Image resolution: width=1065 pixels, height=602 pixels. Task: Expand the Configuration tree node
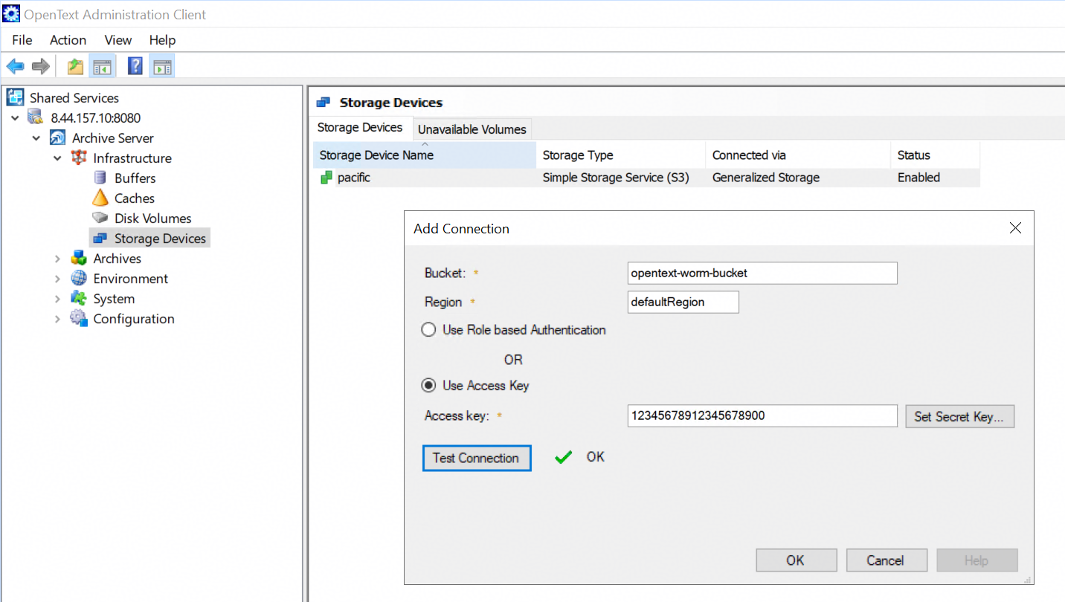coord(57,318)
